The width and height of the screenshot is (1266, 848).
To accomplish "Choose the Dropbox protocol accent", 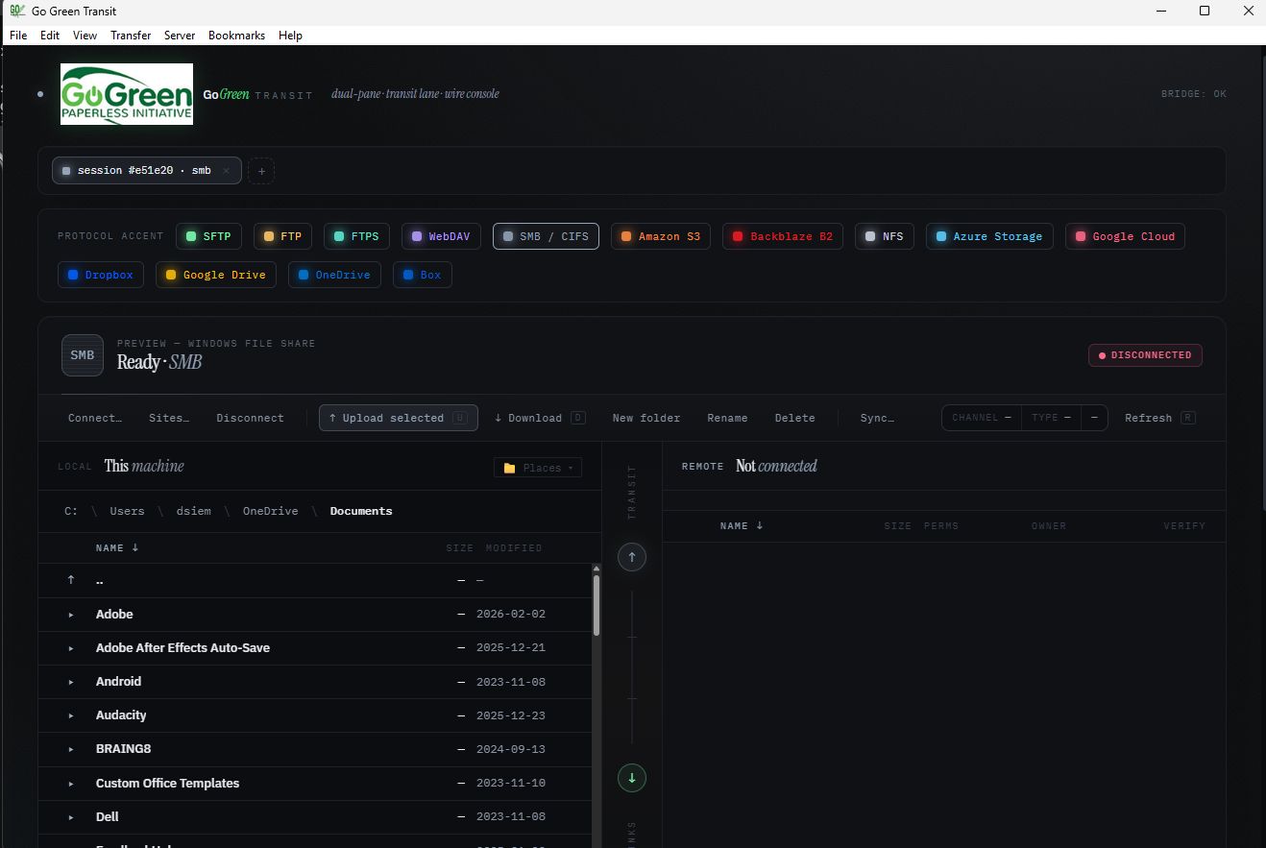I will click(101, 275).
